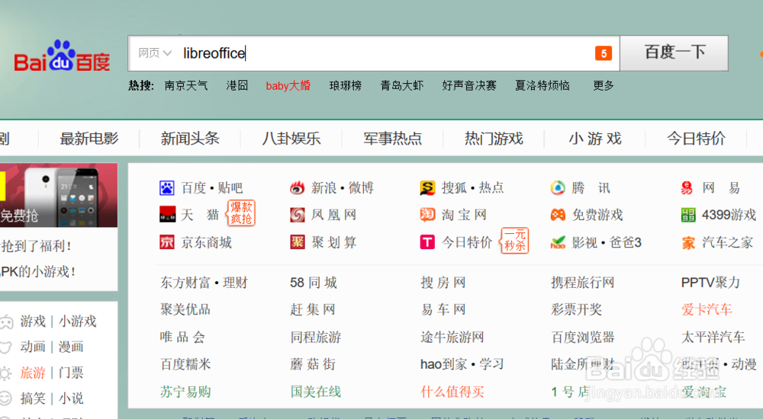Open the 彩票开奖 link
This screenshot has height=419, width=763.
click(576, 309)
